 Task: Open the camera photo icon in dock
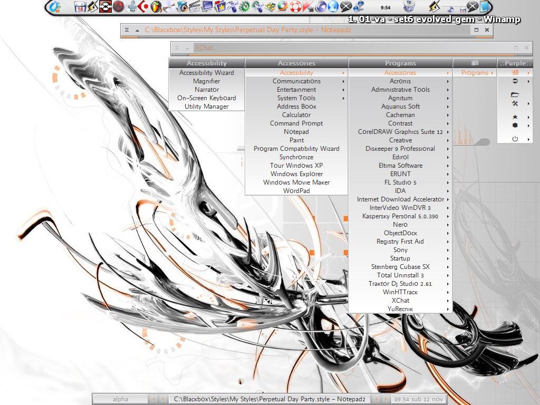pyautogui.click(x=182, y=6)
